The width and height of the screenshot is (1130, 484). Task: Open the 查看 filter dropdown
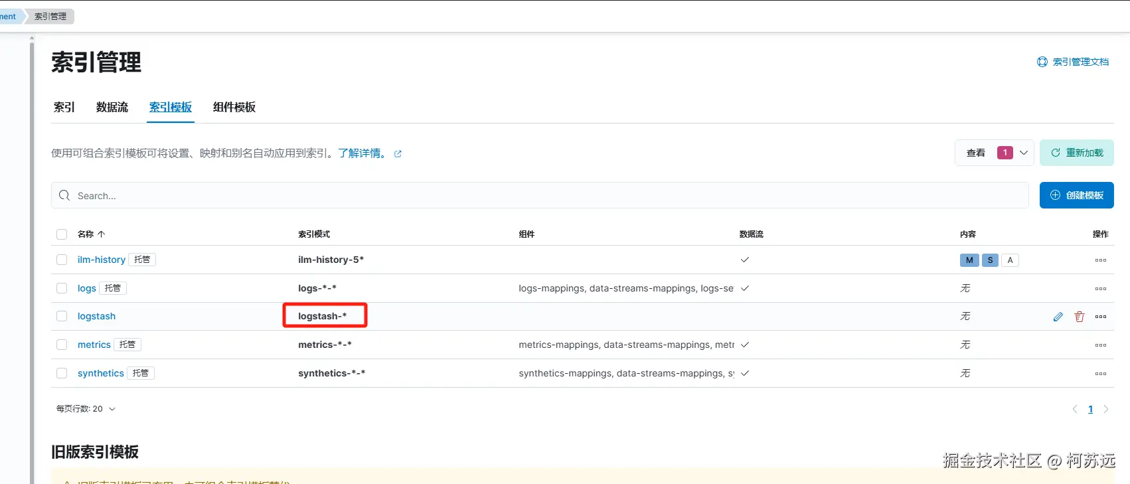pos(995,153)
